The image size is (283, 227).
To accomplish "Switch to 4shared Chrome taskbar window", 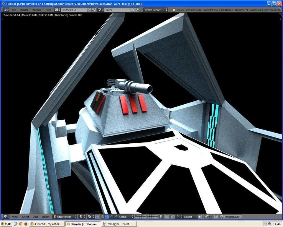I will 47,224.
